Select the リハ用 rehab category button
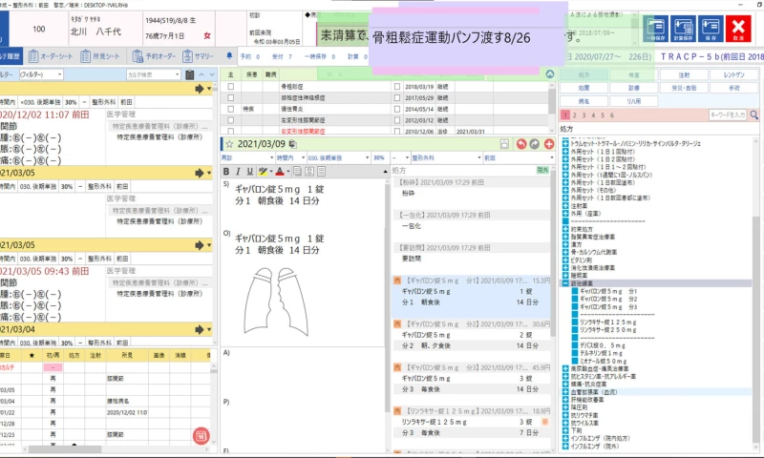The image size is (764, 458). tap(633, 101)
